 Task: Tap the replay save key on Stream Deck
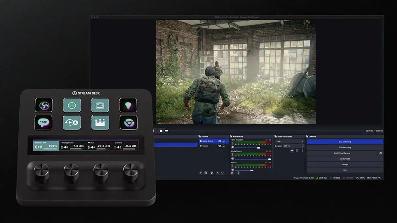(x=72, y=123)
